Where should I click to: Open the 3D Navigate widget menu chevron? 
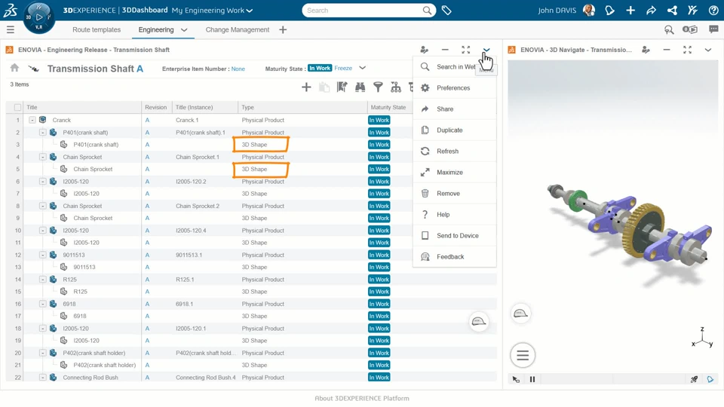[x=708, y=50]
